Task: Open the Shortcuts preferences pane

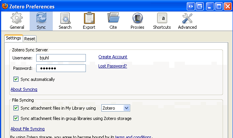Action: pos(162,21)
